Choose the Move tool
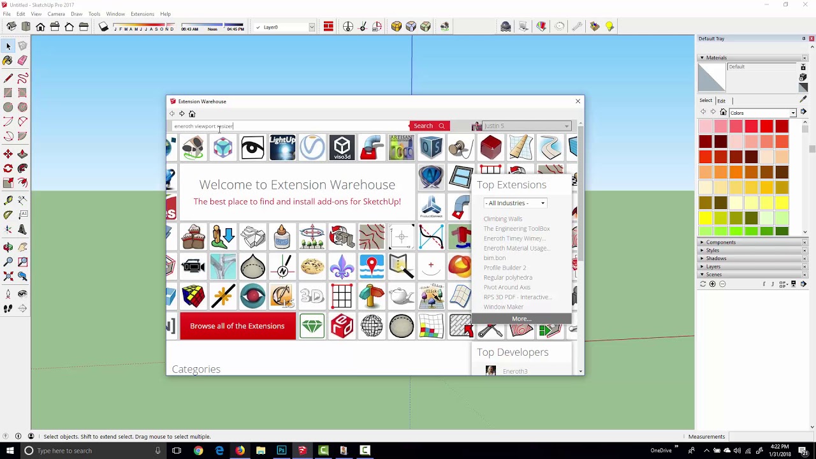The height and width of the screenshot is (459, 816). tap(8, 154)
